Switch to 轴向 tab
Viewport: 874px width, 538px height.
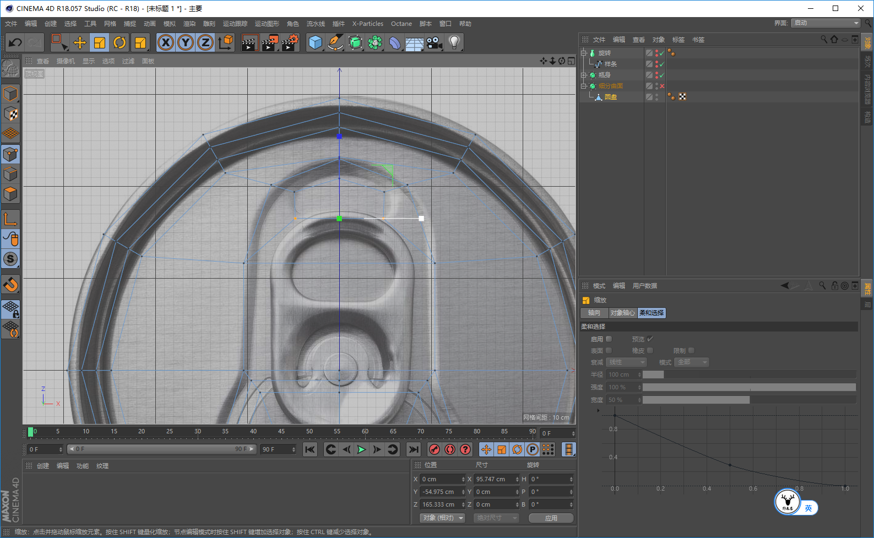click(x=594, y=313)
